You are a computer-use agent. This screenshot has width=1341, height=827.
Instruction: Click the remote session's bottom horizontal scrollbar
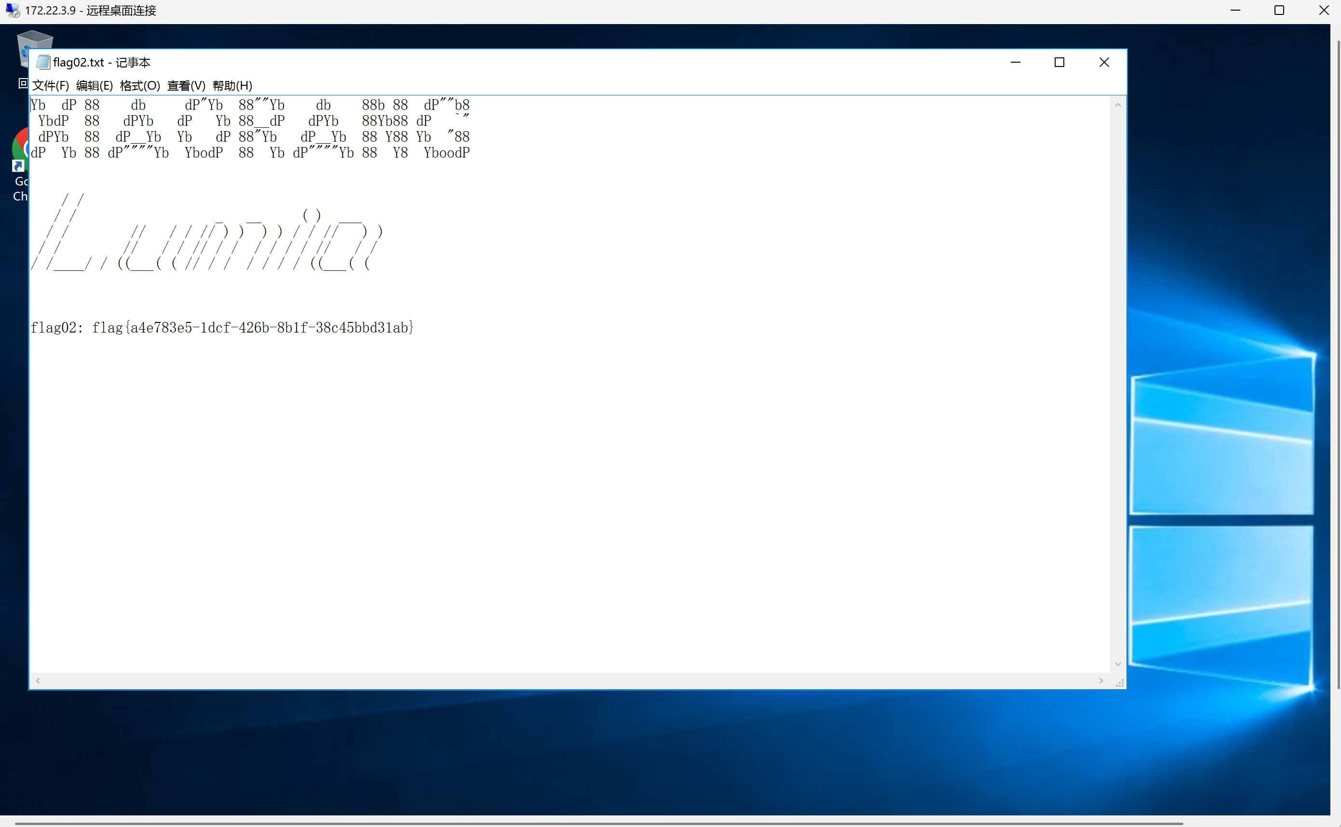tap(599, 823)
